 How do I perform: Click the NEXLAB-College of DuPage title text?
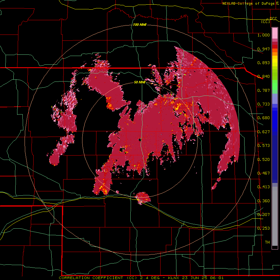click(x=249, y=3)
